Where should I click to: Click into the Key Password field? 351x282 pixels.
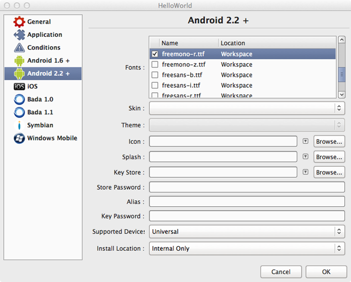tap(247, 216)
